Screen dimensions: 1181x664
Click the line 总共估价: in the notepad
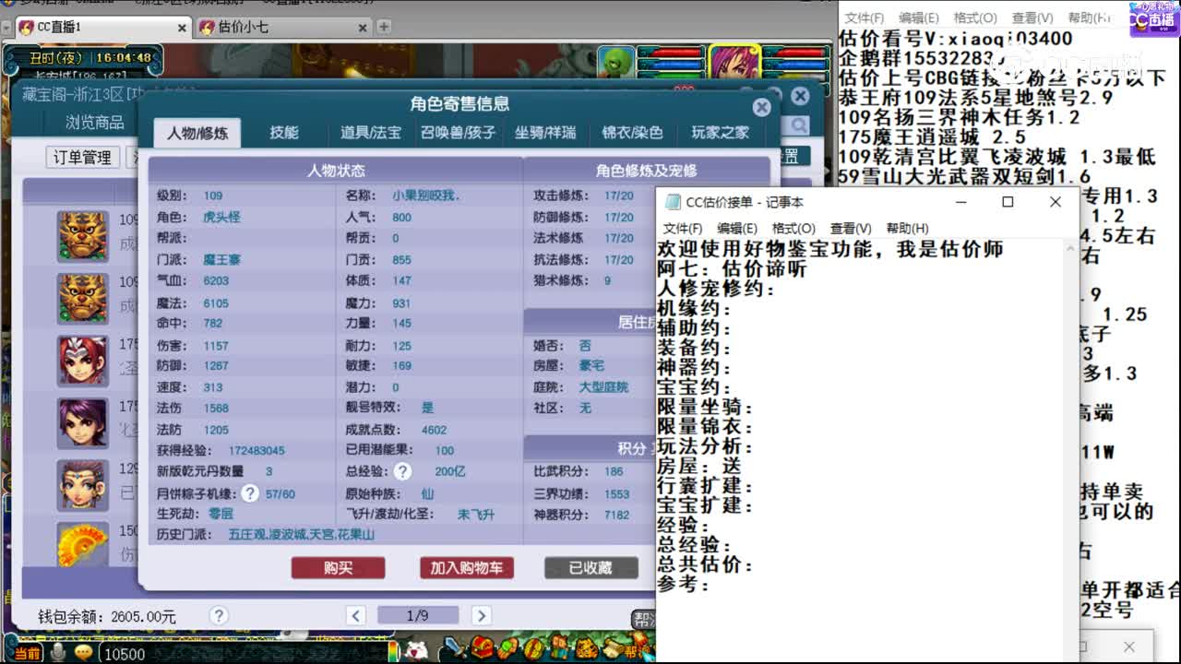pyautogui.click(x=705, y=564)
